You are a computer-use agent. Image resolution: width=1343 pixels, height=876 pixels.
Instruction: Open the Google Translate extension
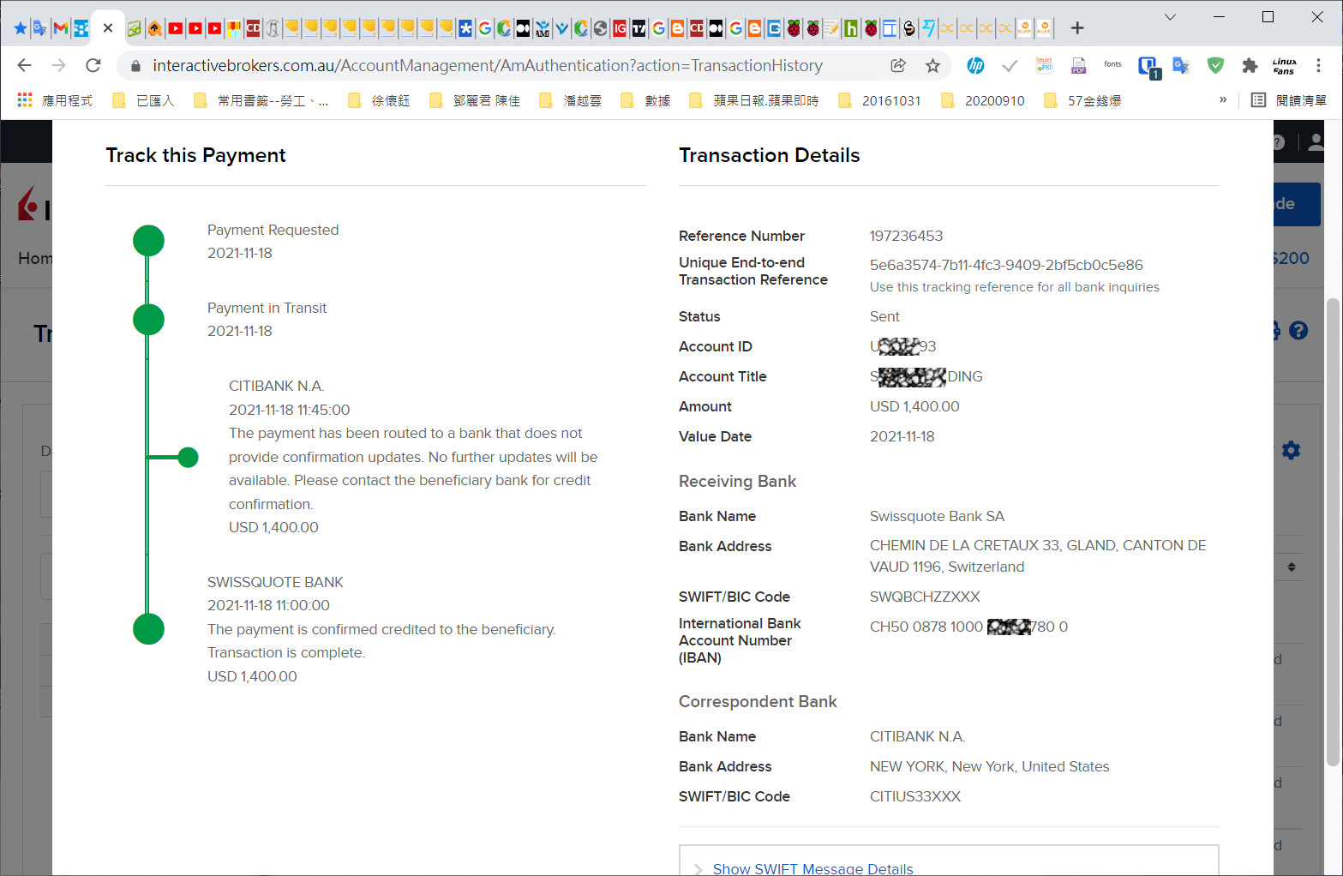pos(1181,65)
